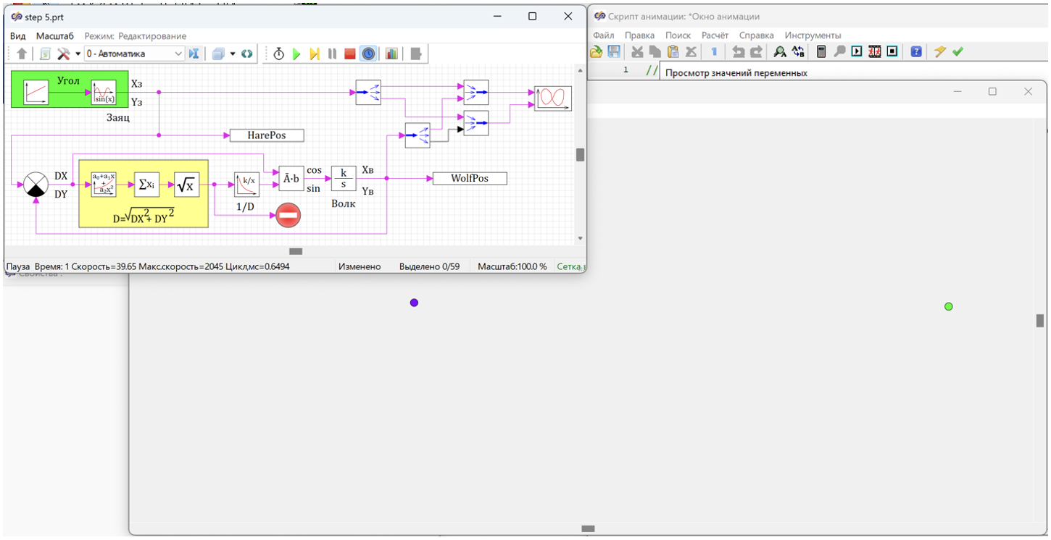Image resolution: width=1051 pixels, height=540 pixels.
Task: Select the red stop-sign block in diagram
Action: (288, 215)
